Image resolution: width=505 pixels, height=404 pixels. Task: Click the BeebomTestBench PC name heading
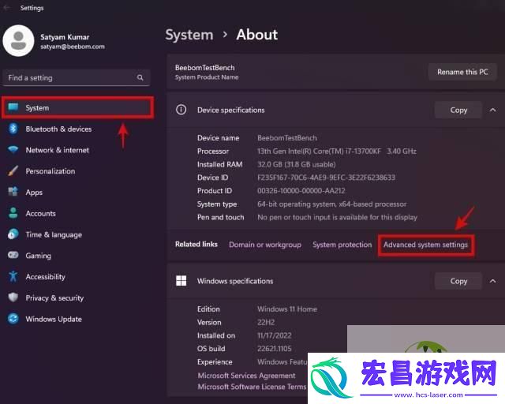pyautogui.click(x=205, y=68)
